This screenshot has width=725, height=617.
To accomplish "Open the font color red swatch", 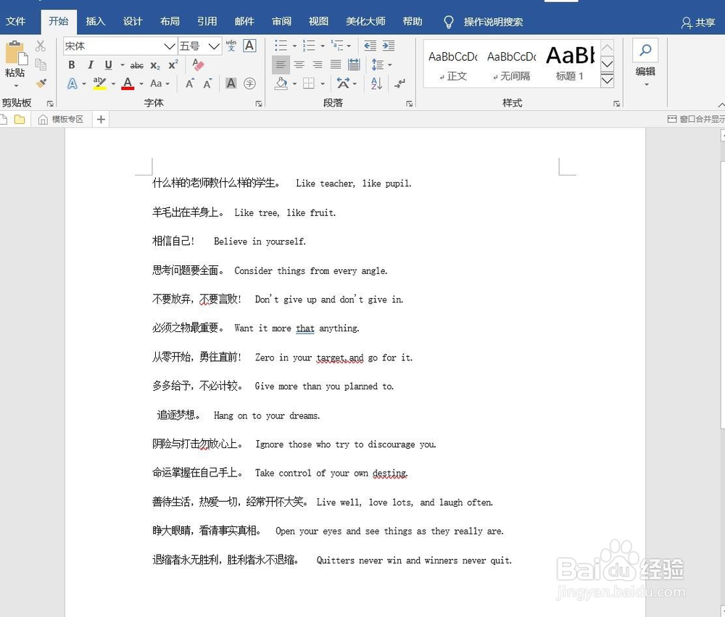I will 128,83.
